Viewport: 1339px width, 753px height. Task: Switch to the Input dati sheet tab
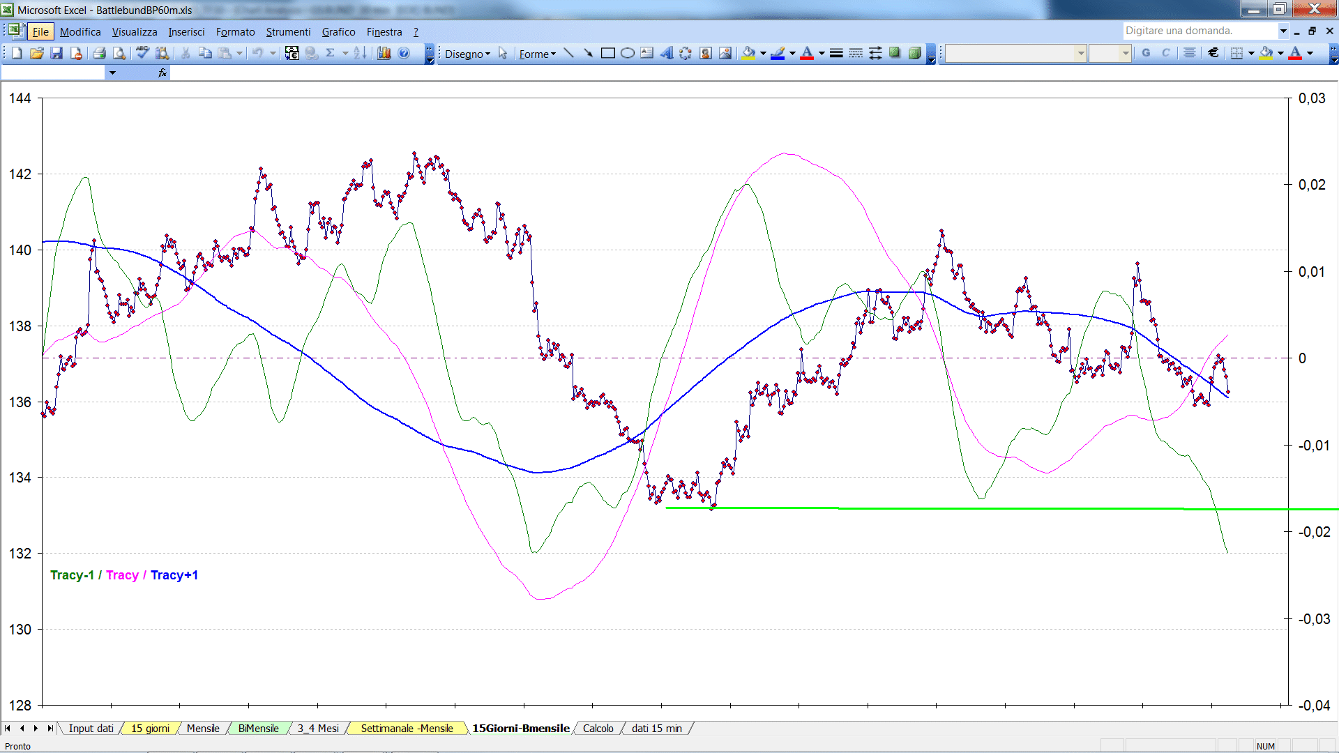click(x=91, y=729)
